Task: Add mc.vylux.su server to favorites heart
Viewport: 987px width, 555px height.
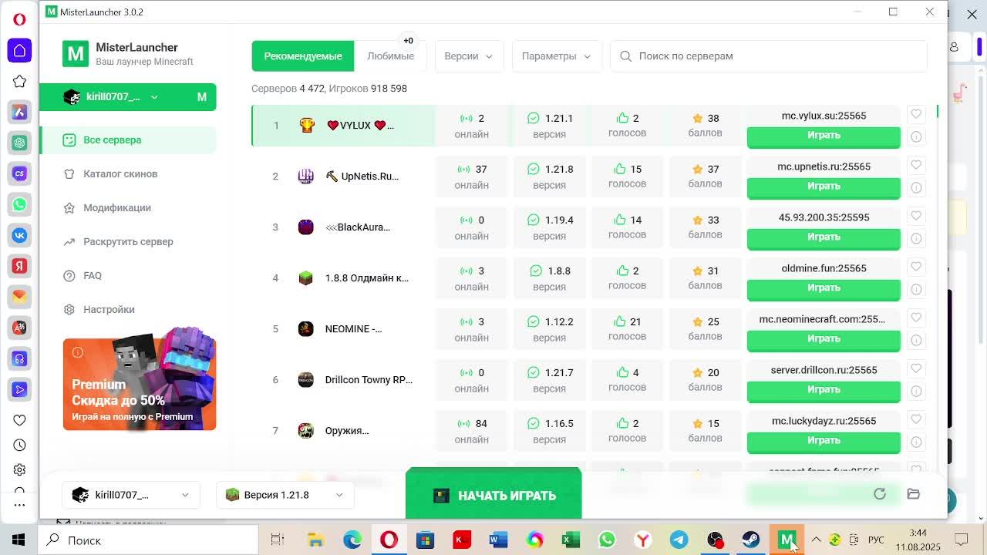Action: pos(916,114)
